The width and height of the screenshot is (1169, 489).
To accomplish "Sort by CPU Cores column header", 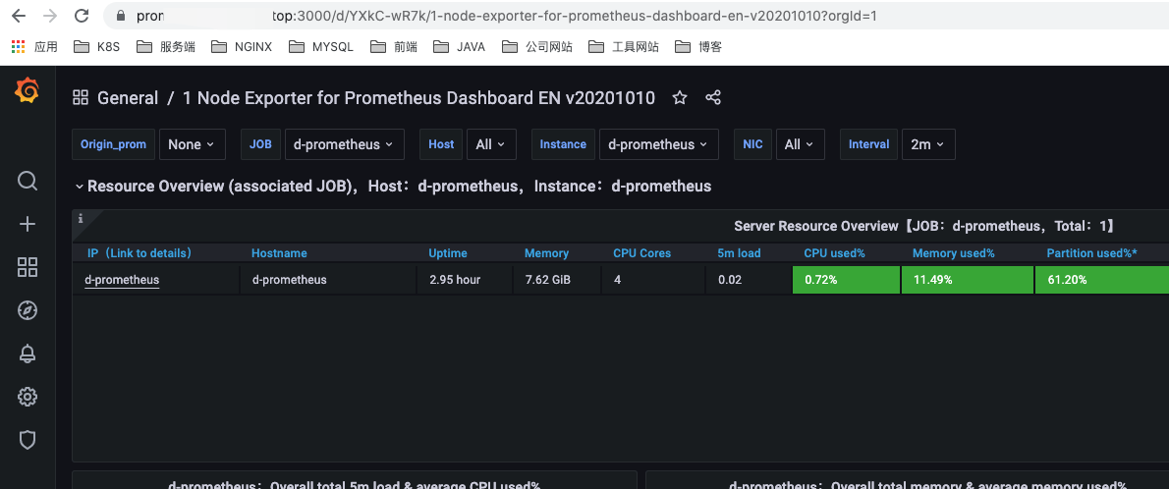I will (x=641, y=253).
